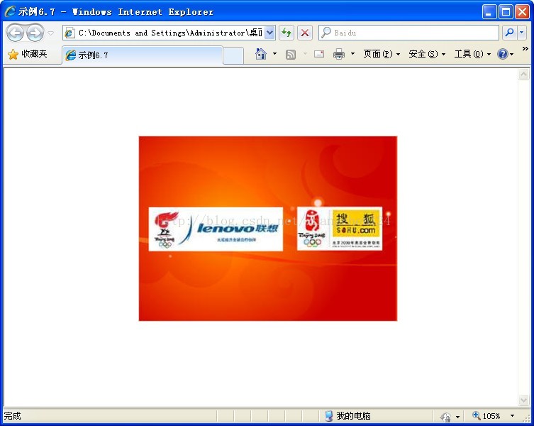Open the 安全(S) menu
This screenshot has width=534, height=426.
pyautogui.click(x=427, y=54)
